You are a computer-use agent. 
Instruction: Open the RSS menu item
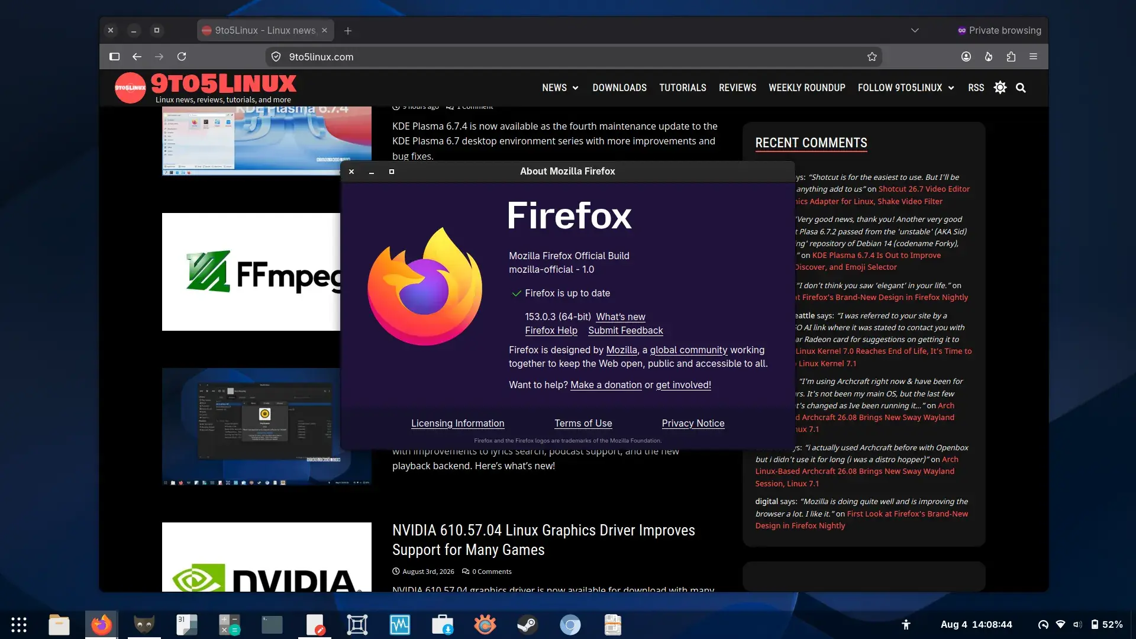click(x=976, y=88)
